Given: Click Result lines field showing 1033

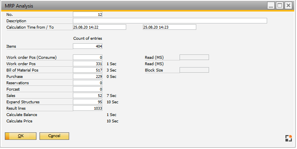Looking at the screenshot, I should (x=88, y=108).
